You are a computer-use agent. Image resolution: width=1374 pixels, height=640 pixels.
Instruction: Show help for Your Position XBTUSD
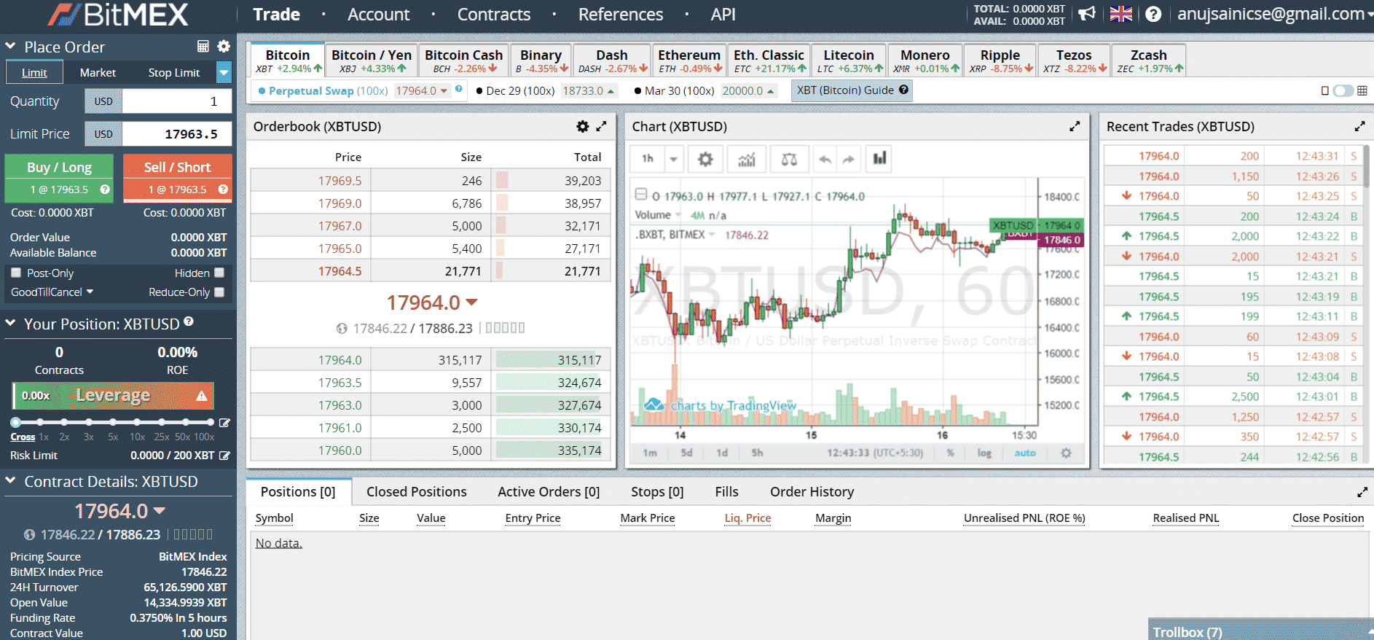(189, 321)
